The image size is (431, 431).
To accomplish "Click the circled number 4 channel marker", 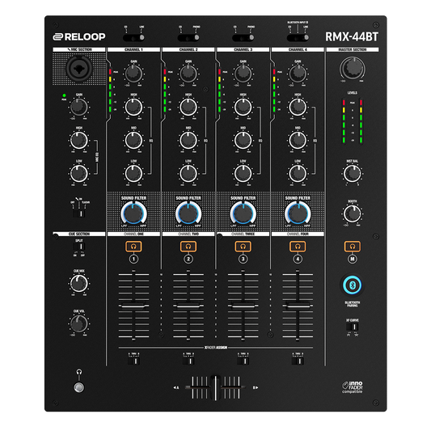I will click(x=298, y=259).
